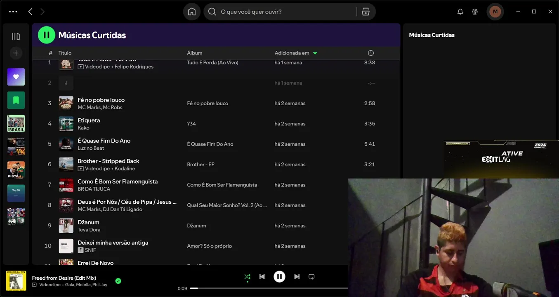Go back with the left arrow
This screenshot has height=297, width=559.
(x=30, y=12)
